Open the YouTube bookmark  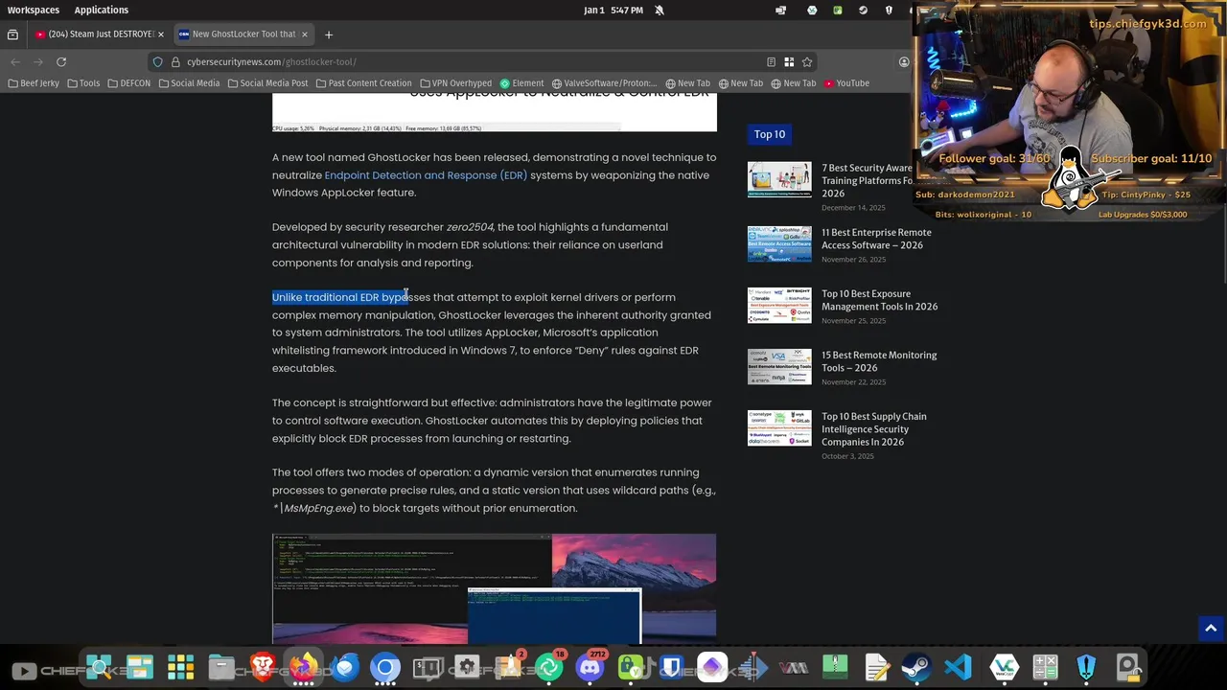[846, 83]
